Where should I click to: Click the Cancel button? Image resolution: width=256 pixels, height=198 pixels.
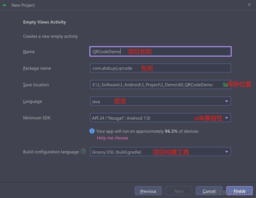coord(209,191)
